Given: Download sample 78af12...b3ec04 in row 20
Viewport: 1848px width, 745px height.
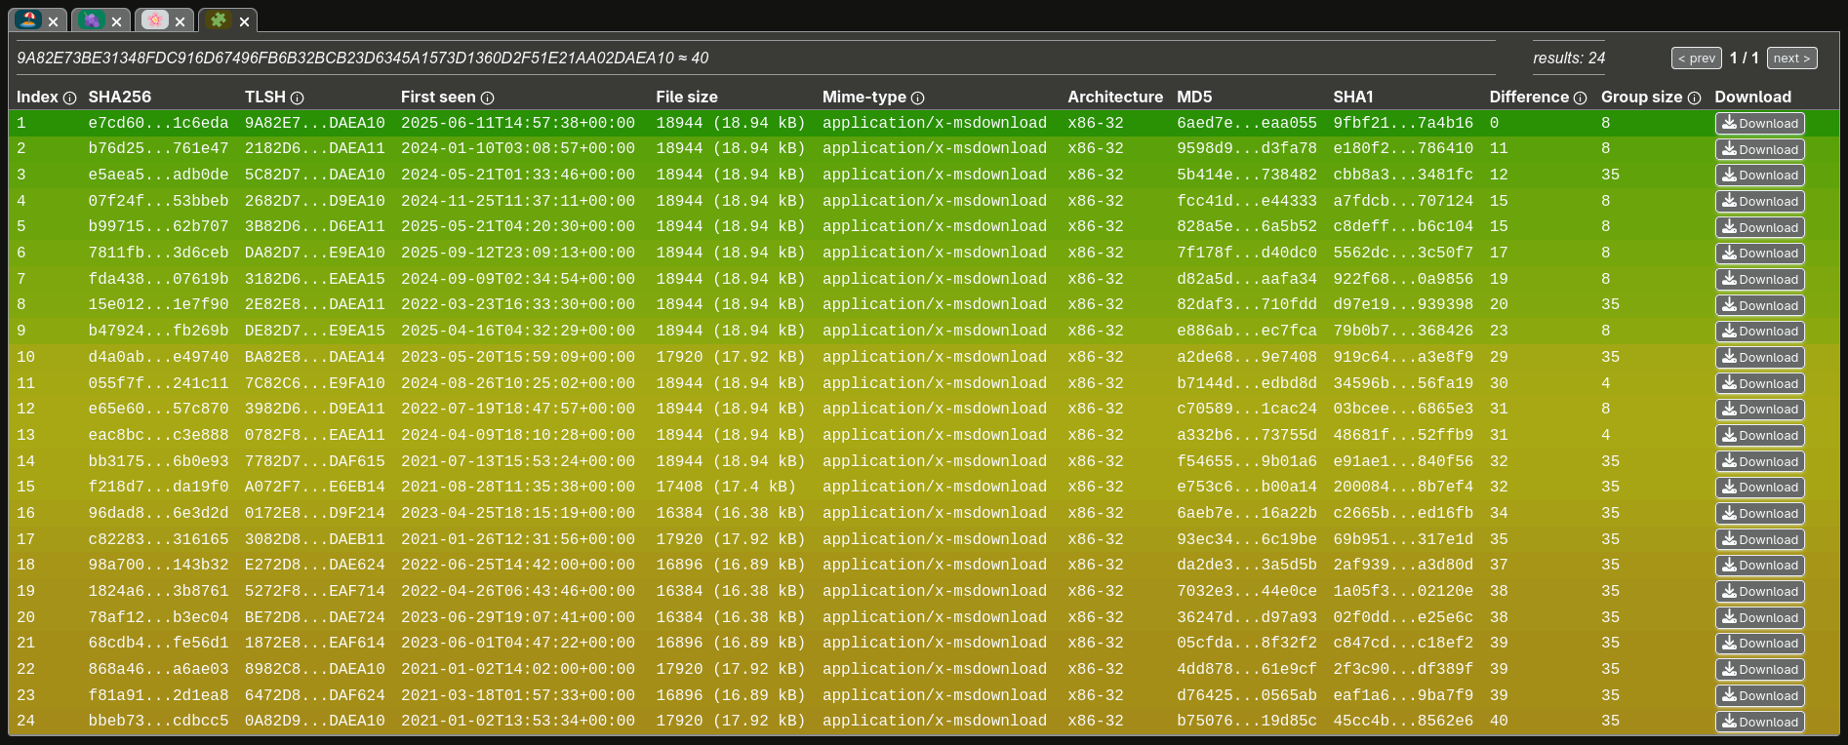Looking at the screenshot, I should (x=1759, y=617).
